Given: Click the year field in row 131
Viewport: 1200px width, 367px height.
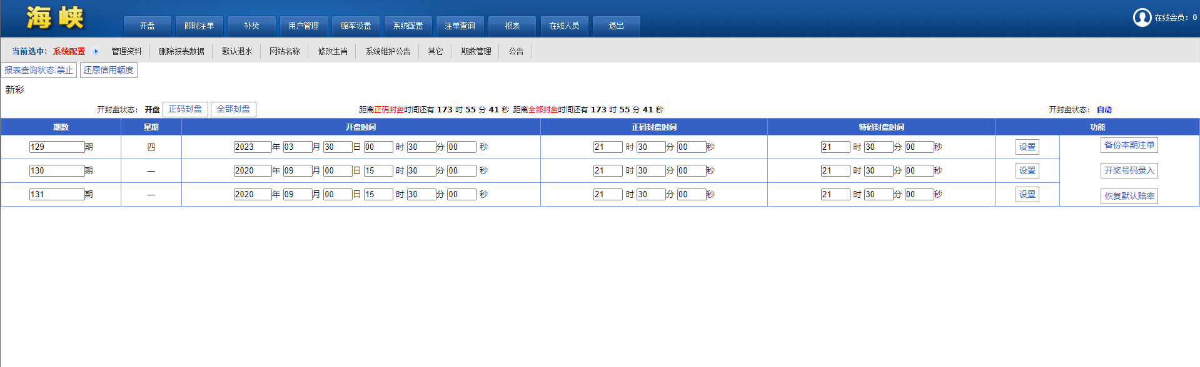Looking at the screenshot, I should click(x=253, y=194).
